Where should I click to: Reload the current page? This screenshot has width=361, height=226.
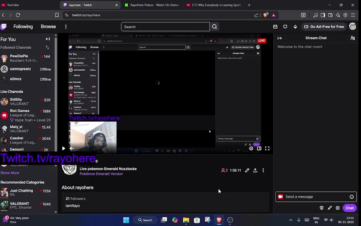18,15
